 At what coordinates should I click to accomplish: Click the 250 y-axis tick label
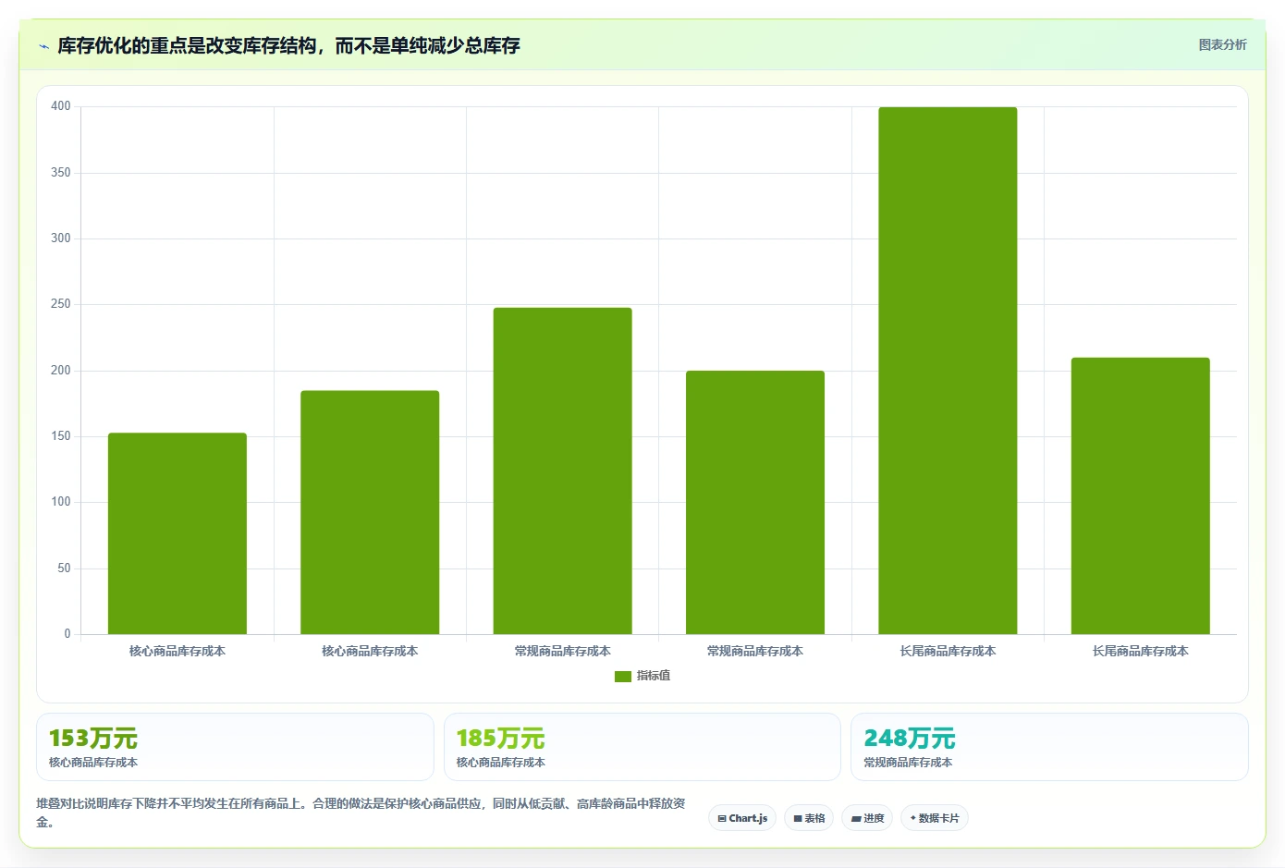(61, 304)
